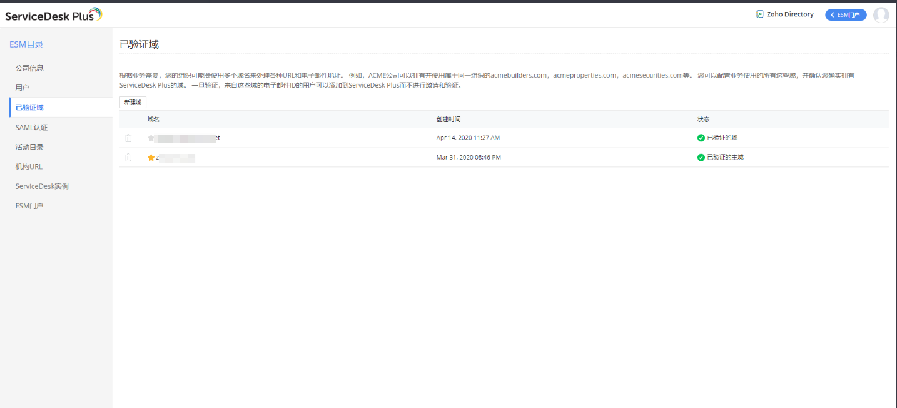Open ServiceDesk实例 sidebar item
The width and height of the screenshot is (897, 408).
[x=42, y=186]
